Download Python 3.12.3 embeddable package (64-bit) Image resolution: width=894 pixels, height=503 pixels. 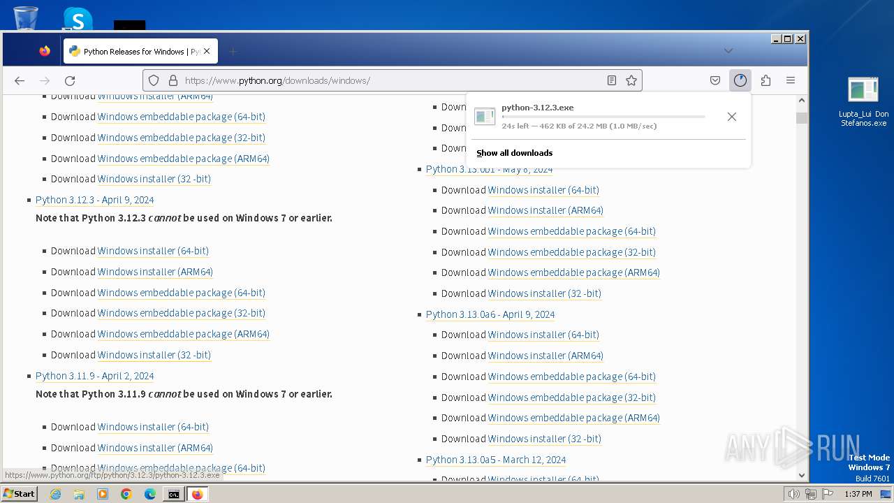pos(182,293)
